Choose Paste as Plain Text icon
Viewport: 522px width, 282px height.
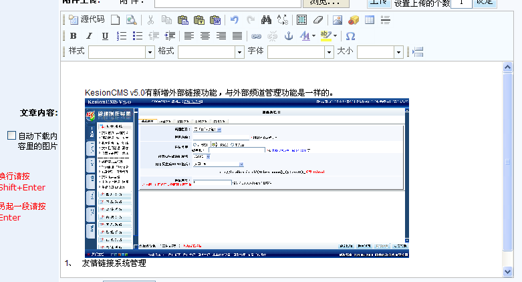[199, 20]
